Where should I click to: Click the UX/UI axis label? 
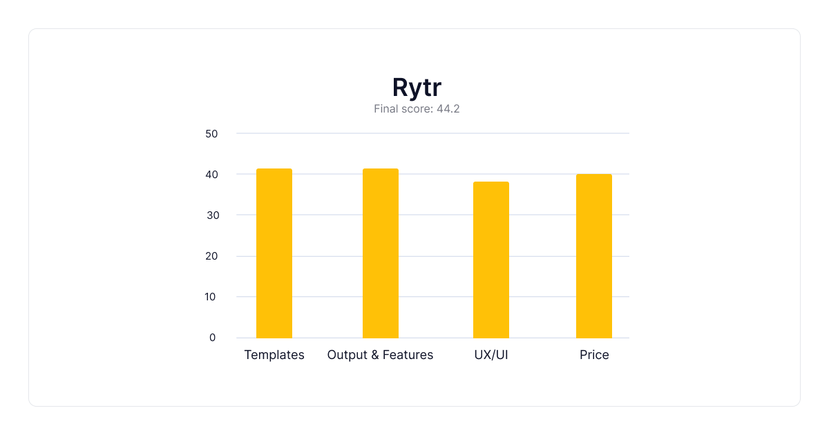491,355
